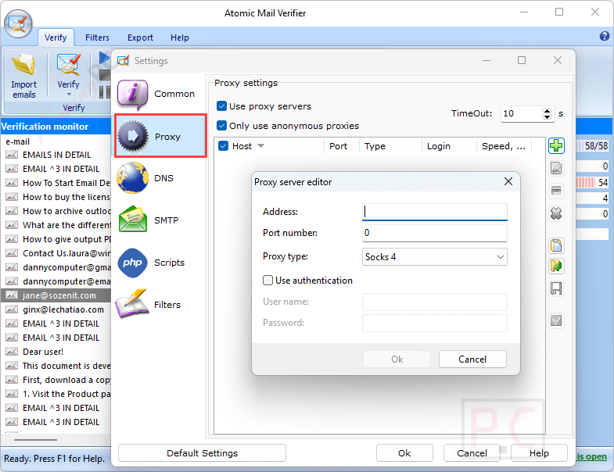Screen dimensions: 614x472
Task: Switch to the Filters ribbon tab
Action: tap(97, 38)
